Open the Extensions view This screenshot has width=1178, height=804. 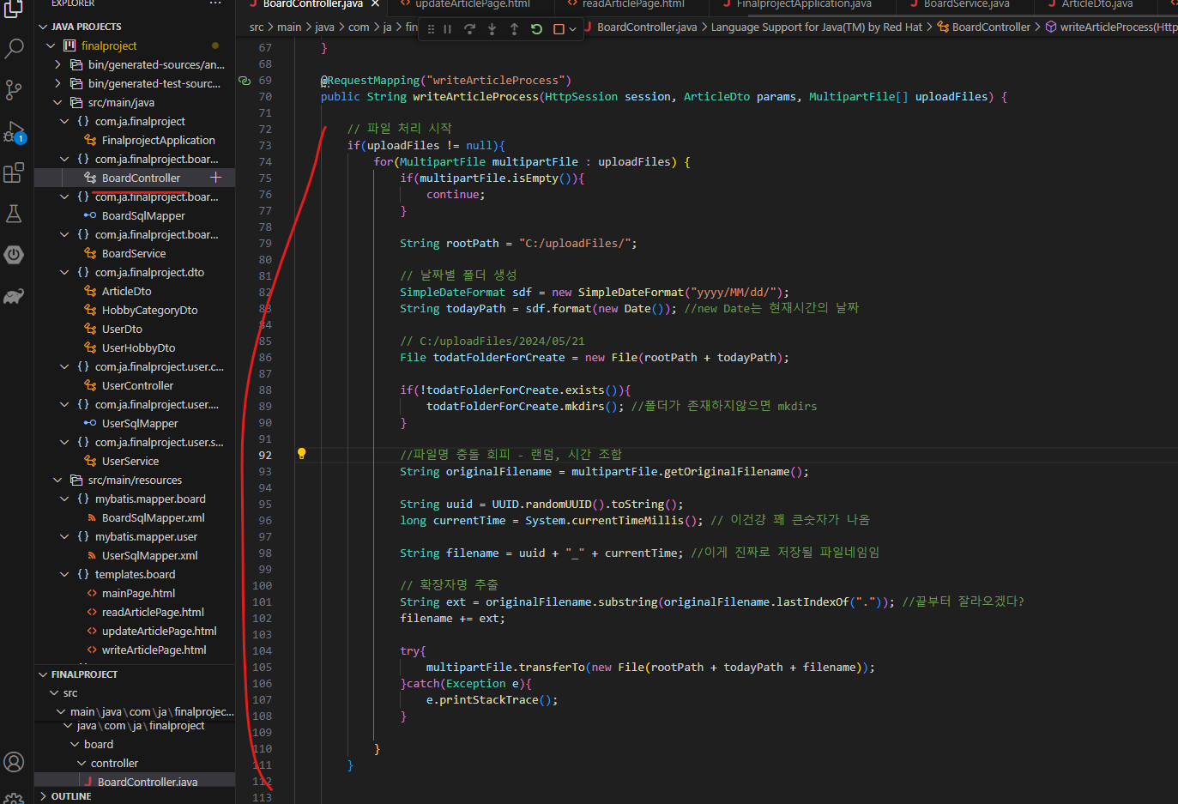pos(14,172)
